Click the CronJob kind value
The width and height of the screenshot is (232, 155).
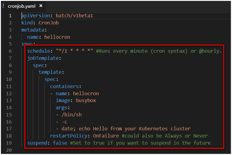(49, 23)
